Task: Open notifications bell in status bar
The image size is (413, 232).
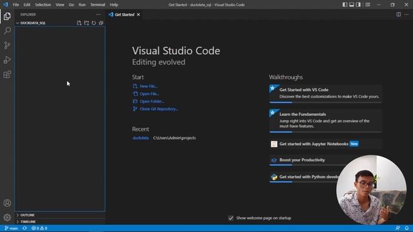Action: pyautogui.click(x=407, y=228)
